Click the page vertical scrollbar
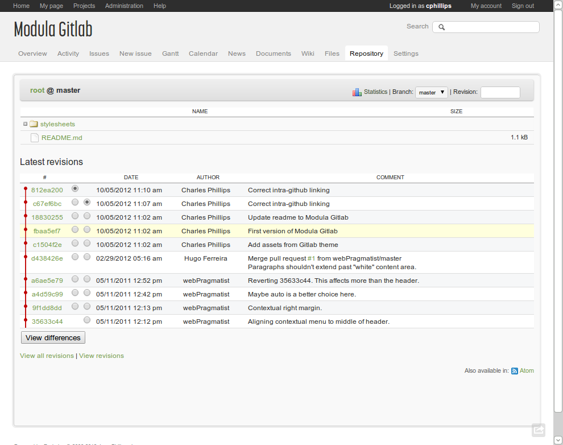Image resolution: width=563 pixels, height=445 pixels. pyautogui.click(x=558, y=212)
